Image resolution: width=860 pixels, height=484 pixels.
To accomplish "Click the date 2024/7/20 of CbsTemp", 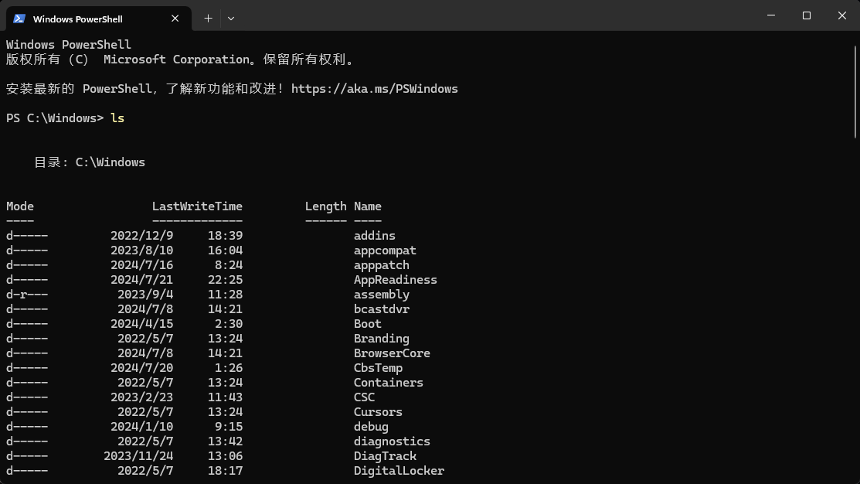I will tap(142, 368).
